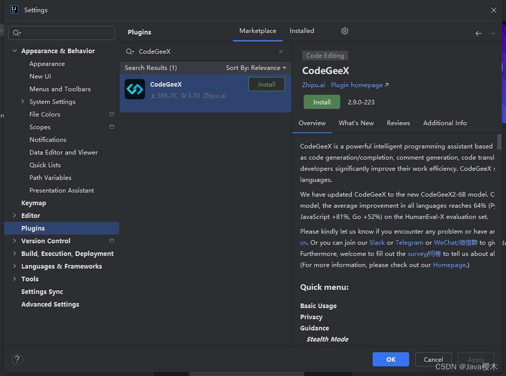
Task: Click the CodeGeeX plugin logo icon
Action: coord(135,89)
